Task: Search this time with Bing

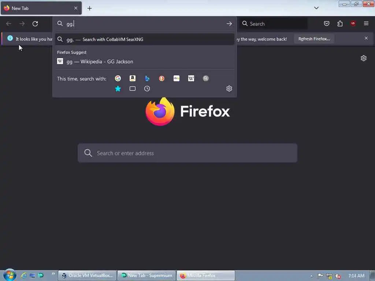Action: (x=147, y=78)
